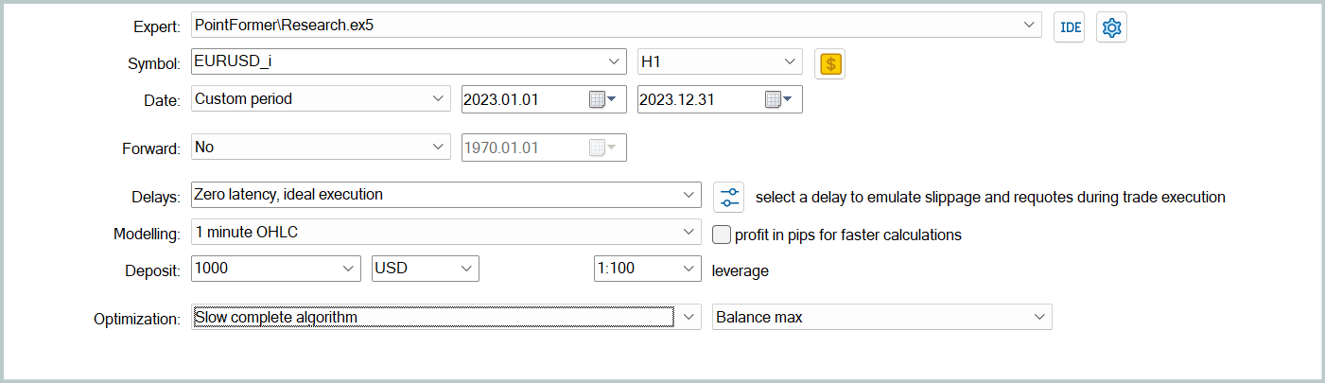Open the Deposit amount 1000 dropdown
This screenshot has width=1325, height=383.
349,269
